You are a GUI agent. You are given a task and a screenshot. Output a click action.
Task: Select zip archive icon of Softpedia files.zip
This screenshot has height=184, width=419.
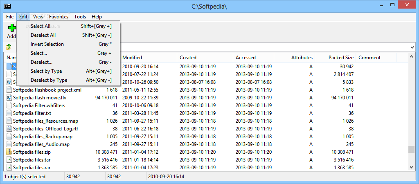9,152
